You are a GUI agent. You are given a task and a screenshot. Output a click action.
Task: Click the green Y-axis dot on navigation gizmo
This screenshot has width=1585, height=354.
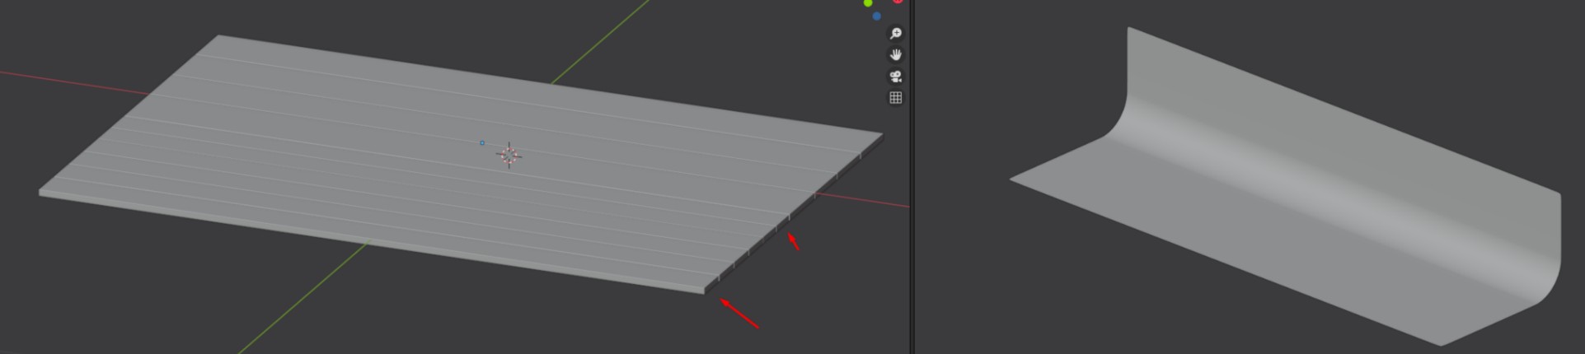coord(868,3)
